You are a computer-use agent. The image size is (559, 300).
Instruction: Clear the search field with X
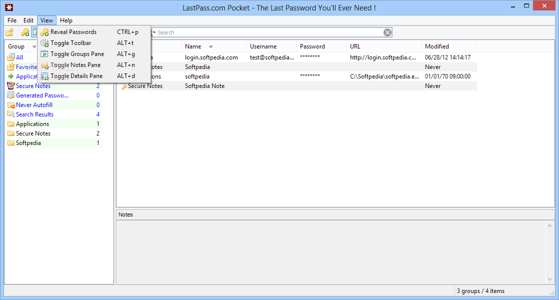(387, 32)
